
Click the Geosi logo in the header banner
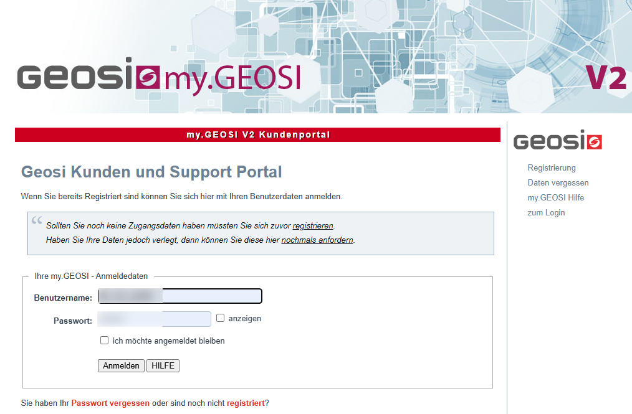tap(89, 74)
